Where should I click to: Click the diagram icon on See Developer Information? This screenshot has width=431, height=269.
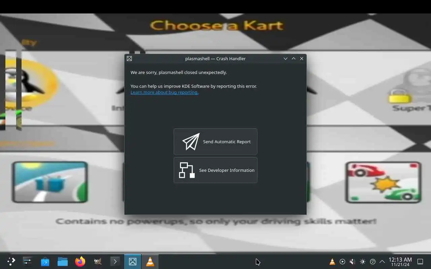(x=187, y=170)
